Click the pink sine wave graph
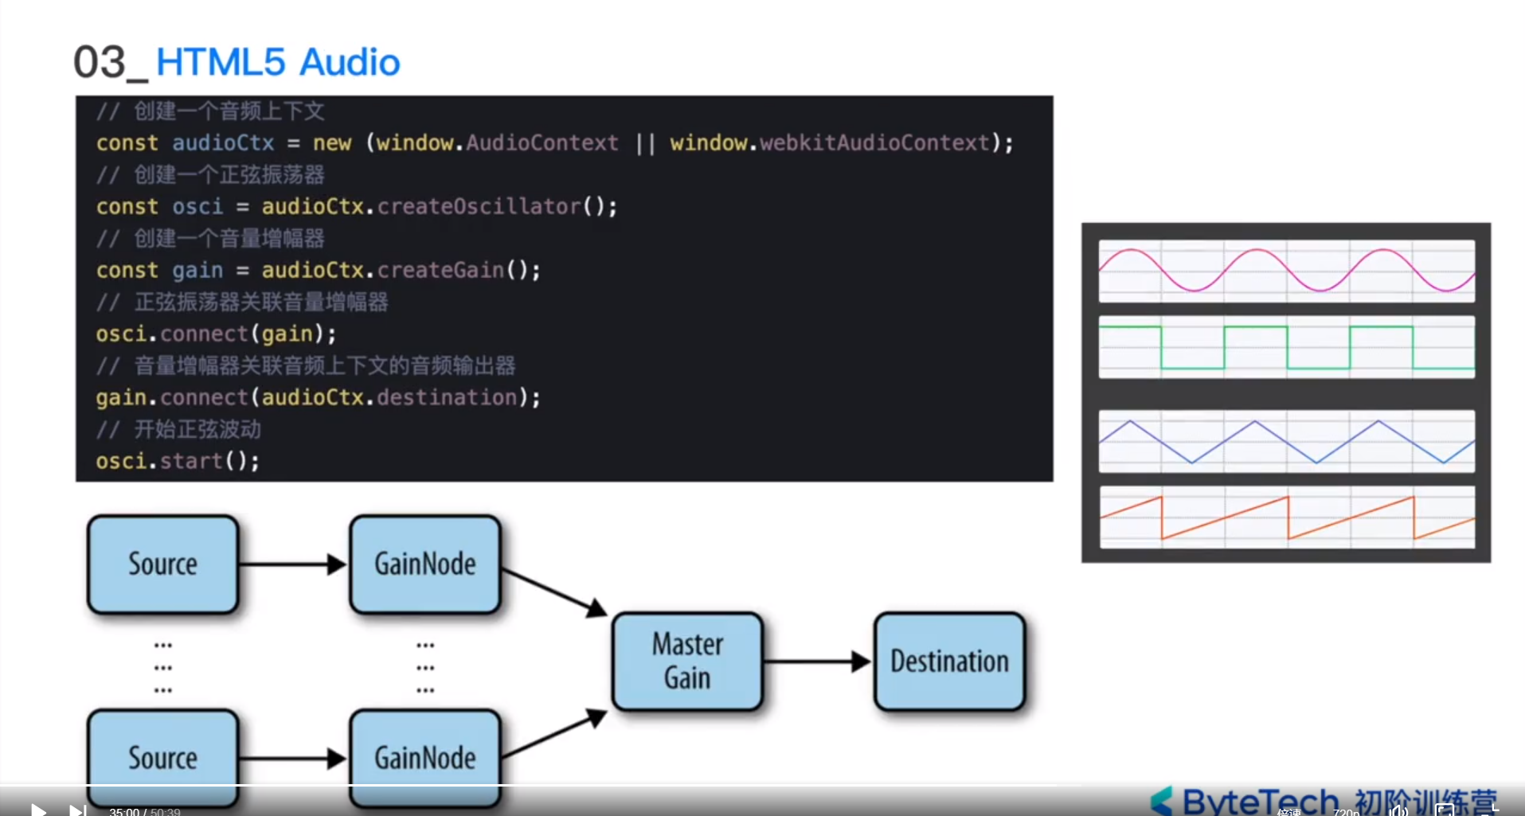This screenshot has width=1525, height=816. pos(1286,271)
